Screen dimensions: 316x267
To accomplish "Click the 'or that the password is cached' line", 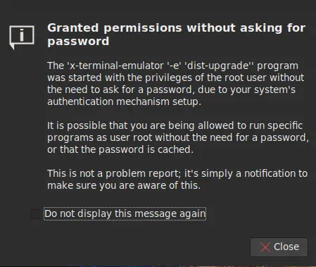I will click(x=120, y=149).
